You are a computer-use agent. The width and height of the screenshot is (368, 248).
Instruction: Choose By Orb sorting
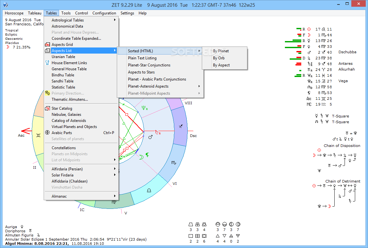[x=225, y=58]
